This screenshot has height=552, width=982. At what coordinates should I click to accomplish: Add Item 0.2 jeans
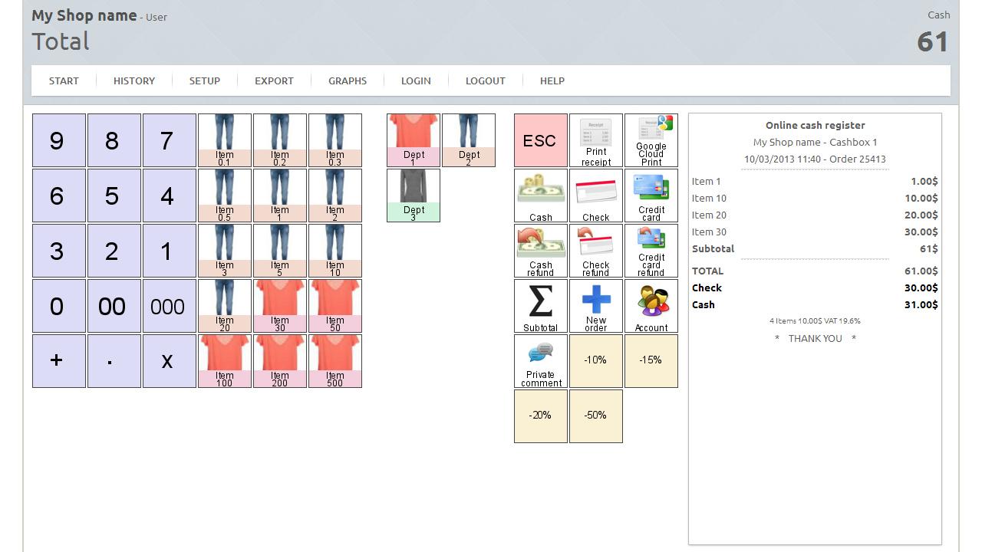(x=280, y=140)
